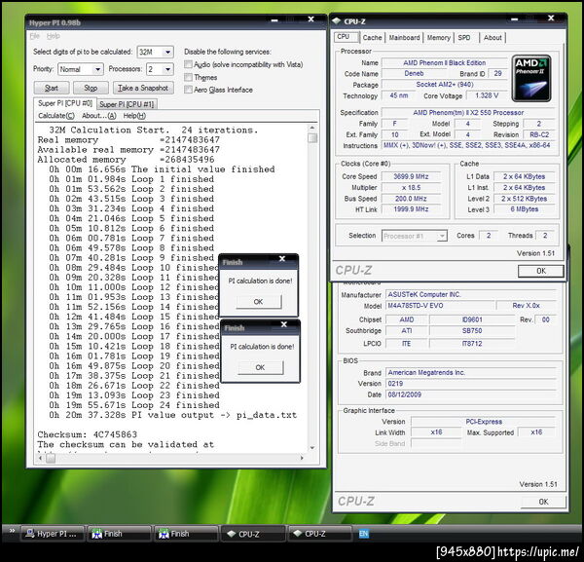Open Hyper PI from the taskbar
The width and height of the screenshot is (584, 562).
tap(52, 534)
